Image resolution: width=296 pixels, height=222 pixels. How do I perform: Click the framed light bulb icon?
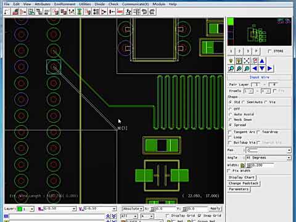tap(239, 61)
